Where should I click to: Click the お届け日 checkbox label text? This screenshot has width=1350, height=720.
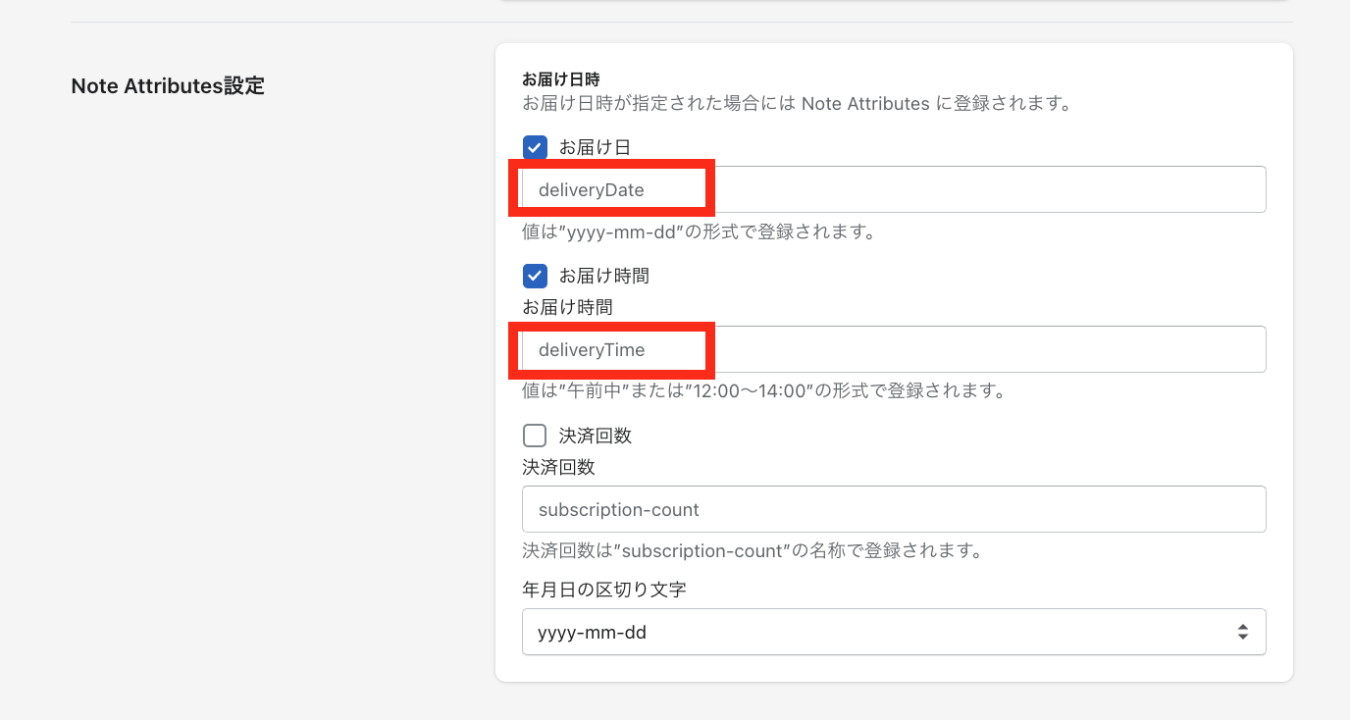pos(595,147)
